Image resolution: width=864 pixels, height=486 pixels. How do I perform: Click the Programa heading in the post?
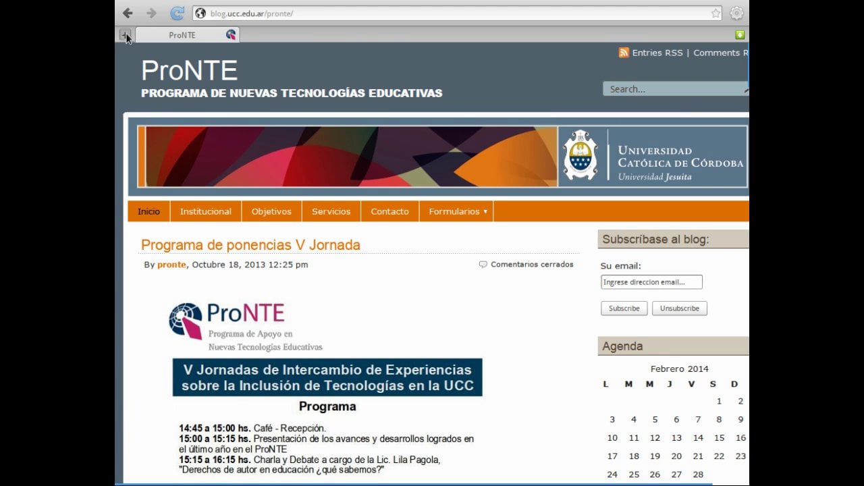[327, 406]
